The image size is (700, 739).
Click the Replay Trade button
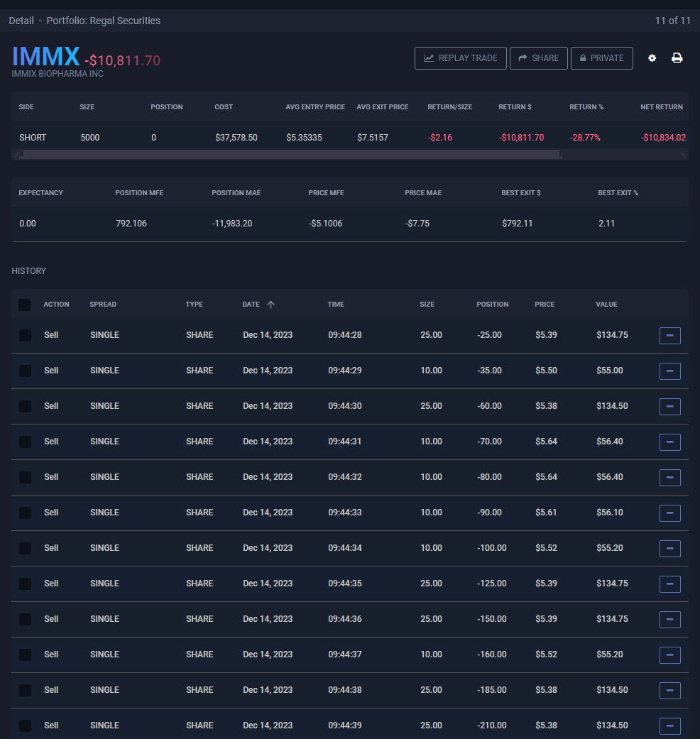tap(461, 58)
